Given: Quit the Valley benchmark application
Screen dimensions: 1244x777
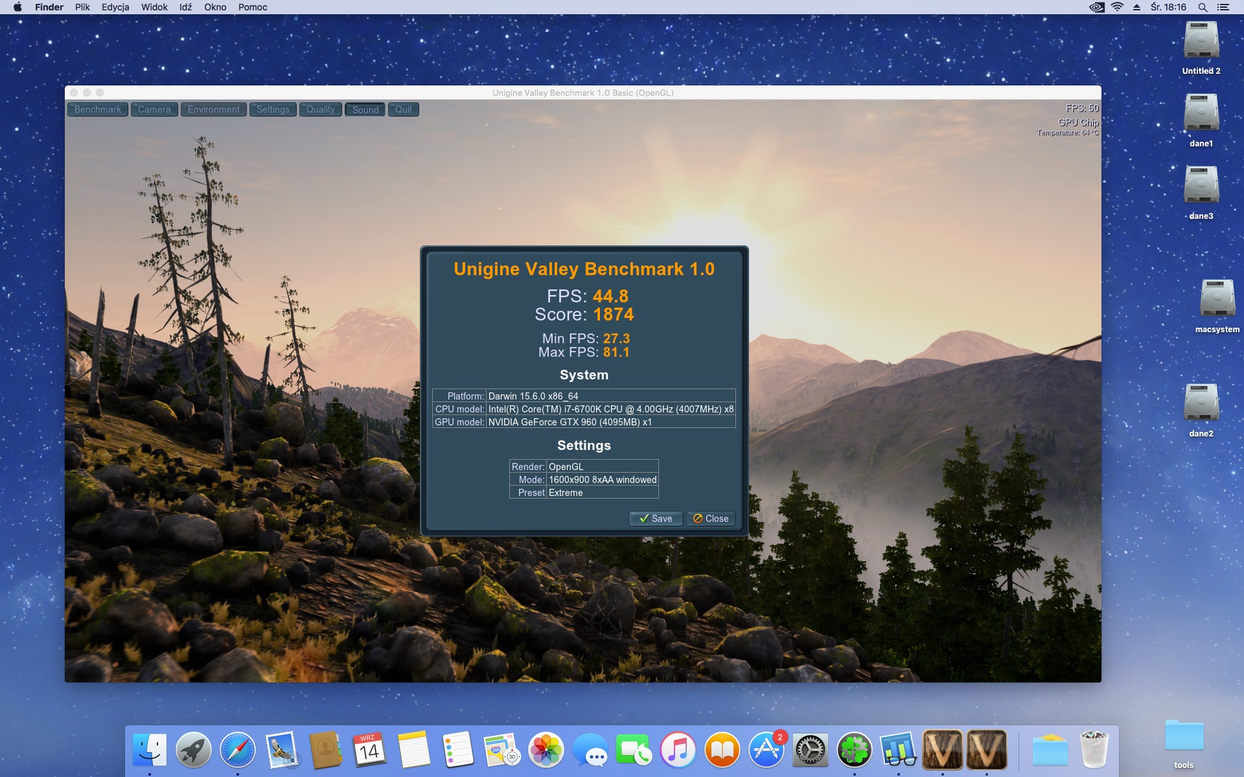Looking at the screenshot, I should 403,109.
